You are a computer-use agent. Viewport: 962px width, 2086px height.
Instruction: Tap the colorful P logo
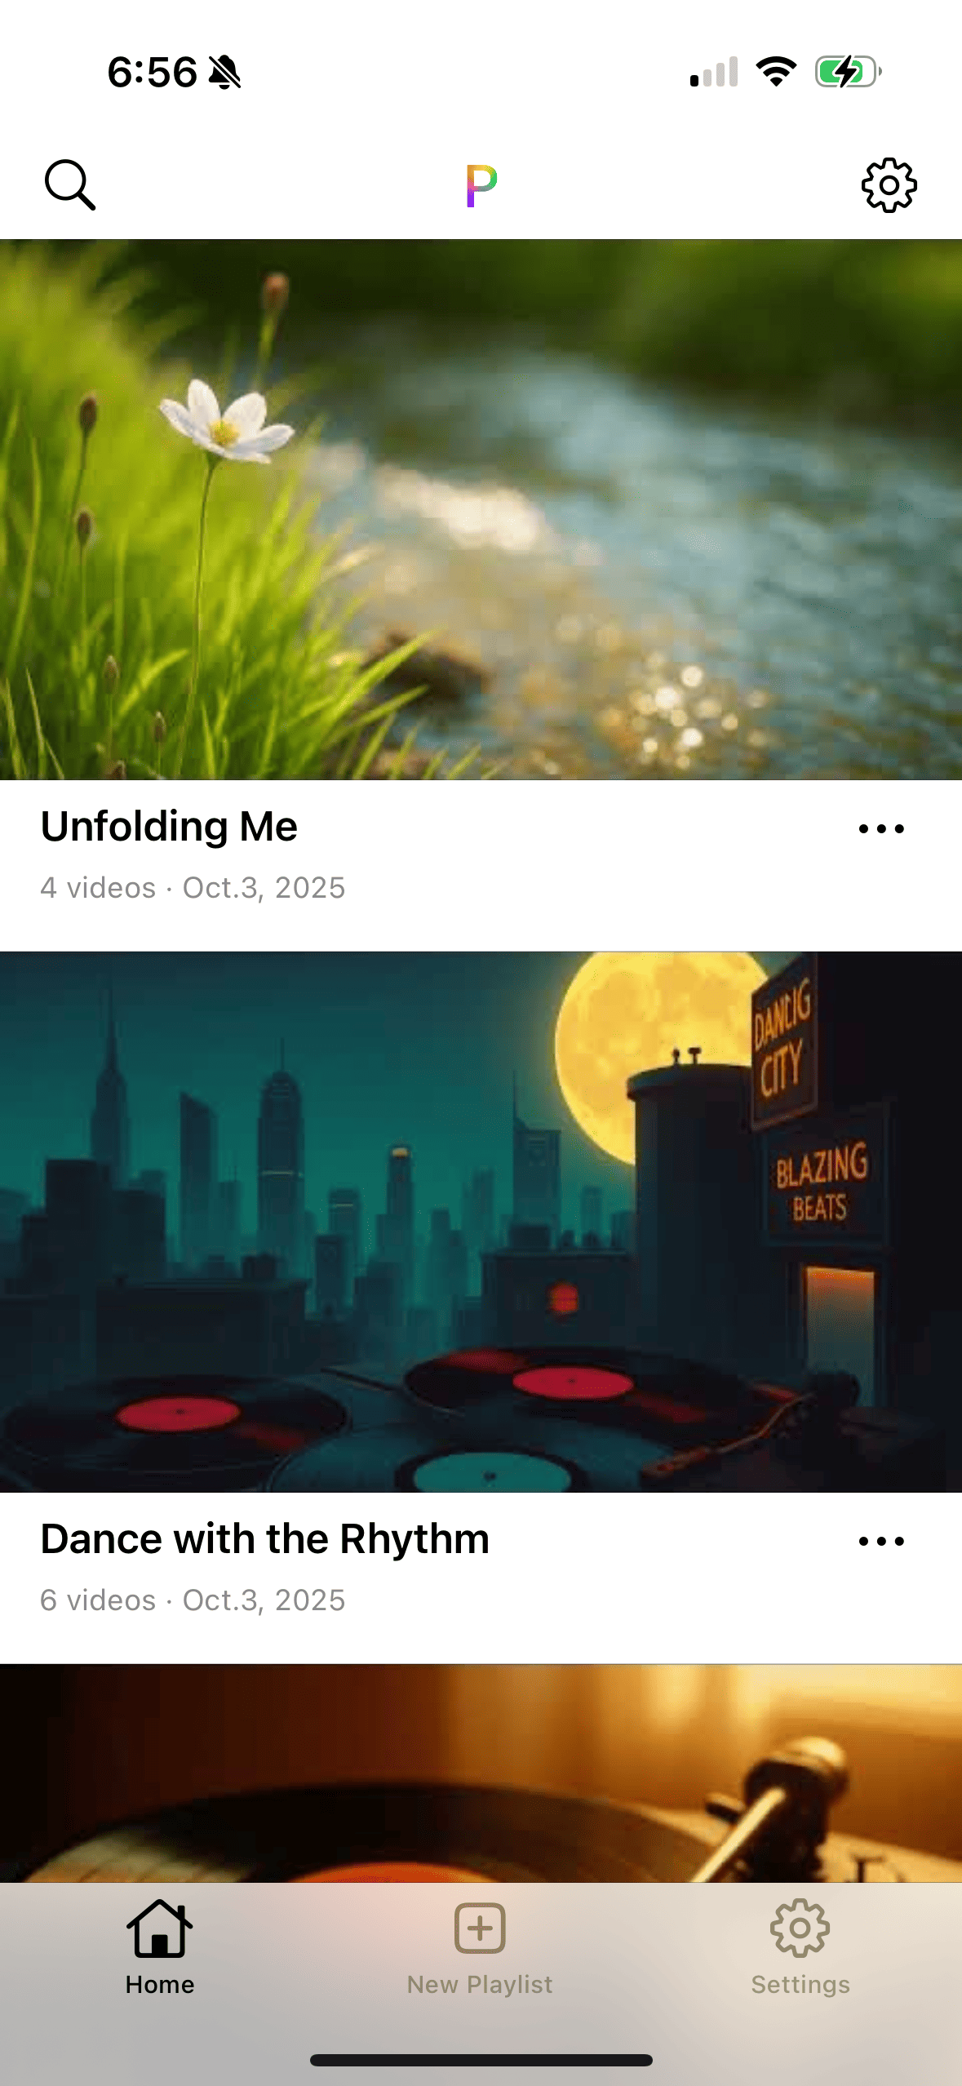tap(481, 185)
